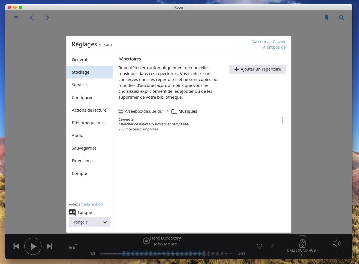Image resolution: width=359 pixels, height=264 pixels.
Task: Click the Répertoires heading
Action: (130, 59)
